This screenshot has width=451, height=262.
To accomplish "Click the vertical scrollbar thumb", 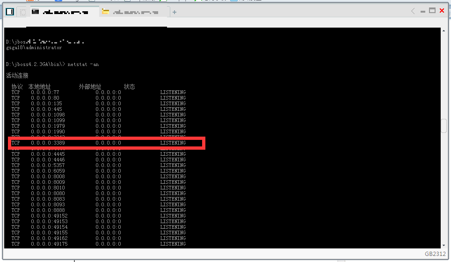I will [x=444, y=126].
